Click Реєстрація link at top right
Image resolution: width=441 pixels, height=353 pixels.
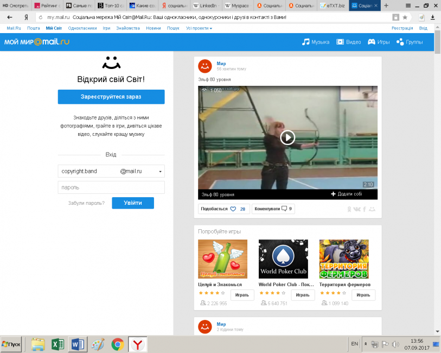point(402,28)
